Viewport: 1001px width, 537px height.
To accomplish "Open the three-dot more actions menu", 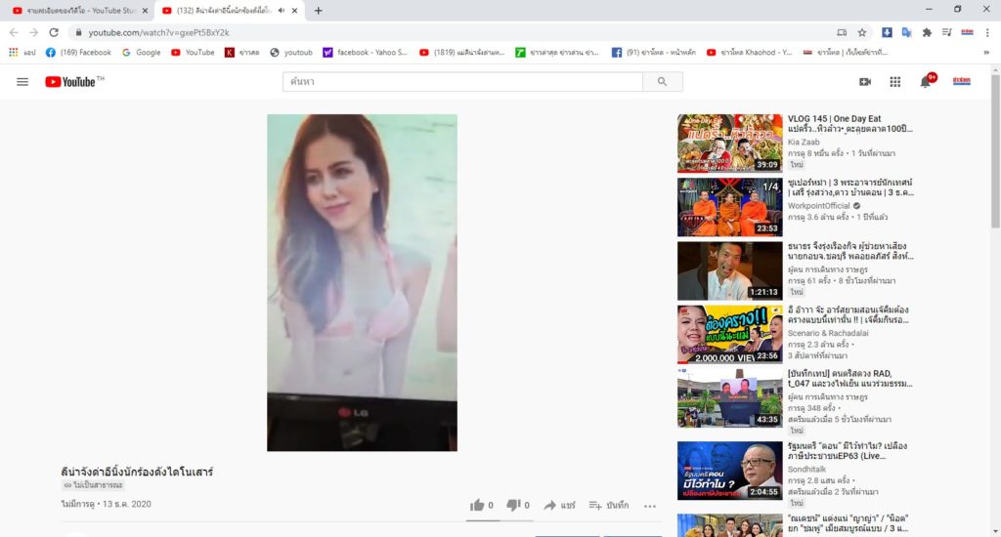I will click(x=650, y=506).
